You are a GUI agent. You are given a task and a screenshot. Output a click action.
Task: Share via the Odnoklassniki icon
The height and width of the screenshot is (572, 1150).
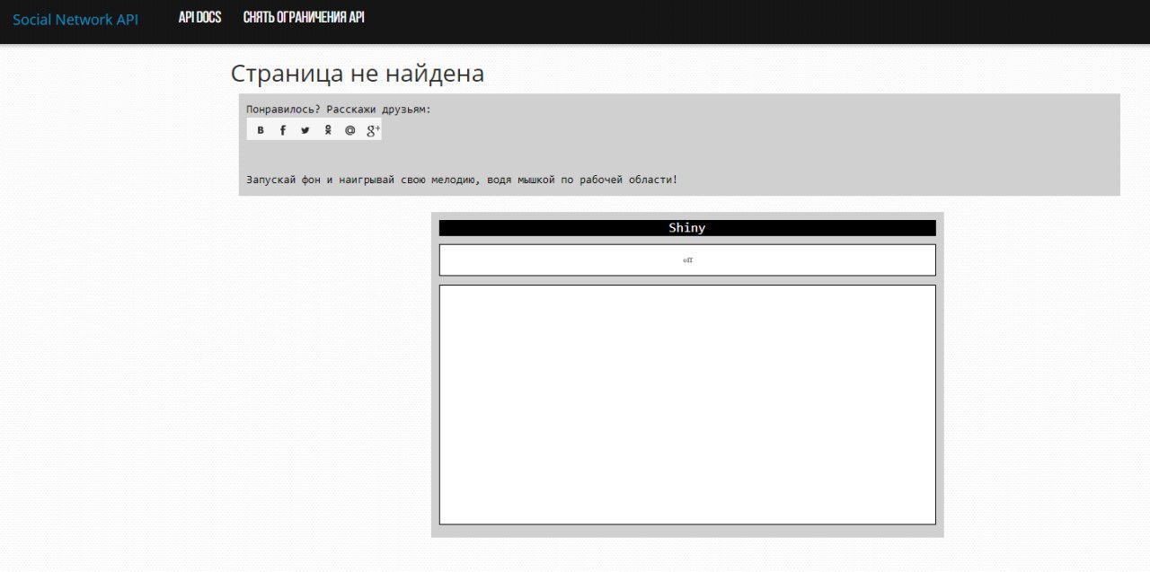tap(328, 130)
